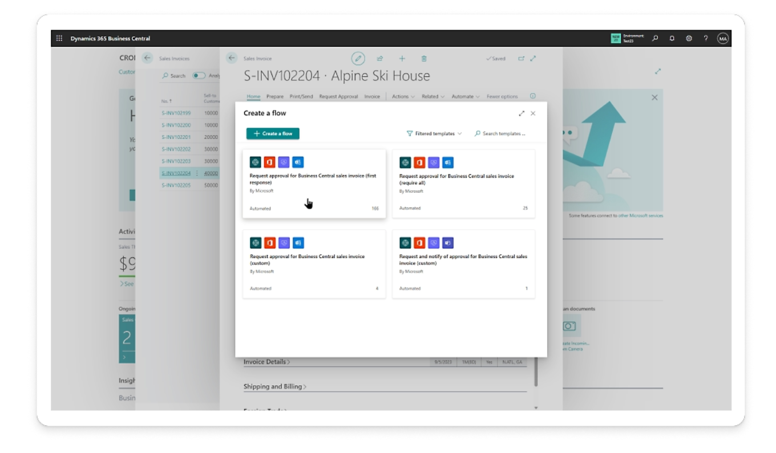Switch to the Prepare tab

pos(274,96)
